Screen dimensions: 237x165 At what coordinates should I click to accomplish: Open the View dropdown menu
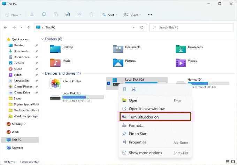coord(132,15)
